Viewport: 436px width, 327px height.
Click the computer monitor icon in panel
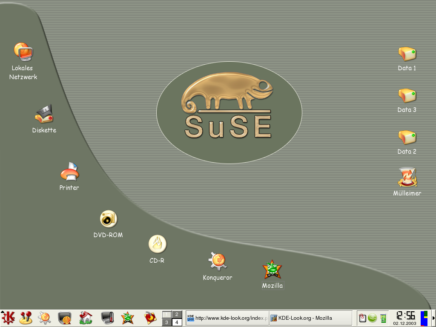point(107,318)
